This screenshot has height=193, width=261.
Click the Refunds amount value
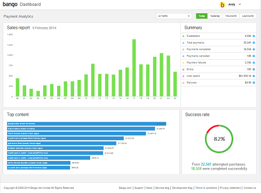click(248, 83)
